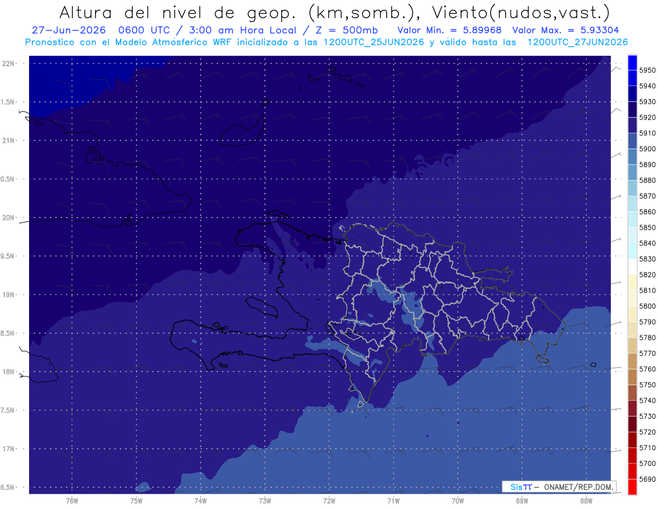
Task: Click longitude label '71W'
Action: click(393, 501)
